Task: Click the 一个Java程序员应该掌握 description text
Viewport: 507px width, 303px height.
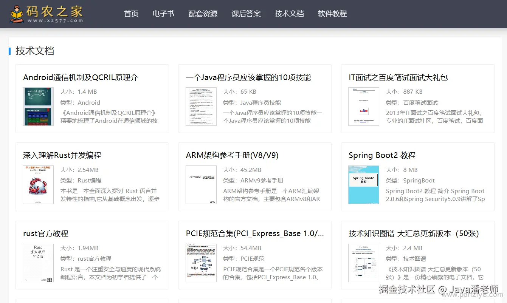Action: [273, 117]
